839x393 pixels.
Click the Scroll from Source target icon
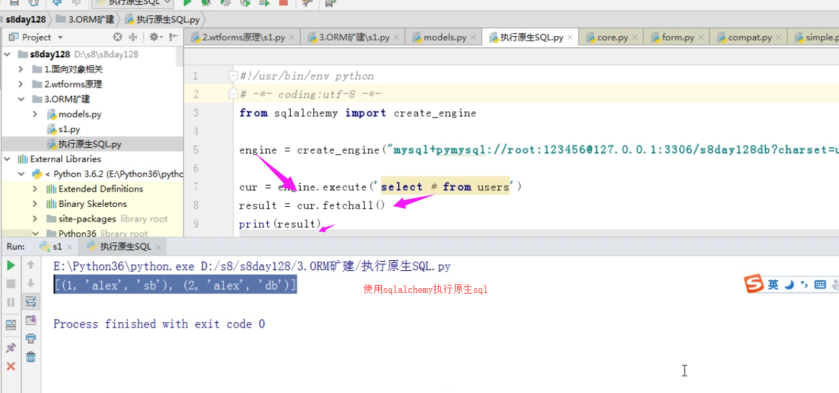point(118,37)
